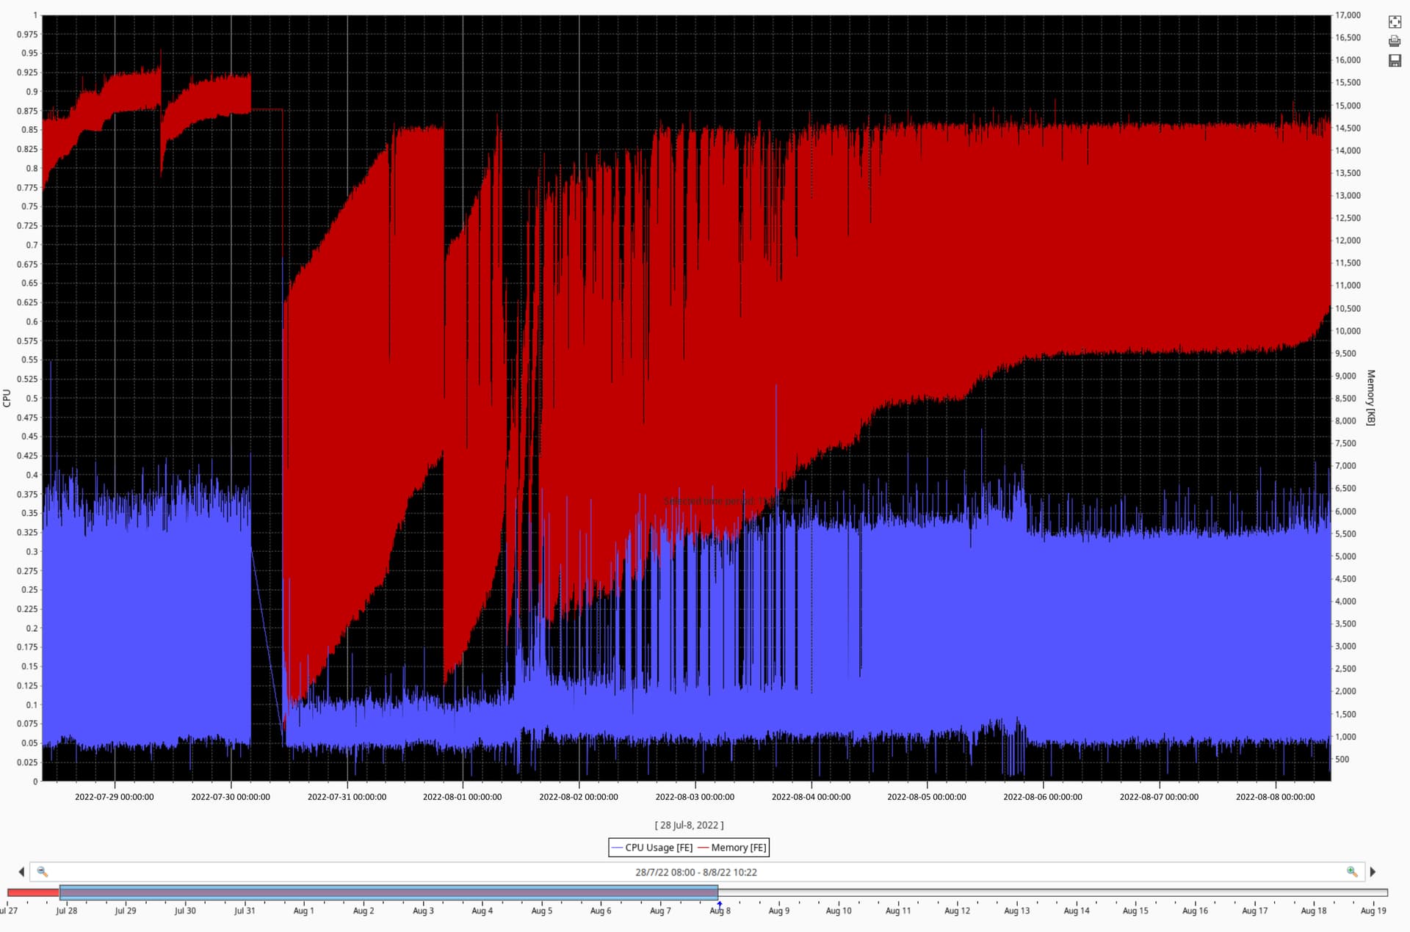Toggle Memory [FE] legend entry
1410x932 pixels.
[731, 848]
